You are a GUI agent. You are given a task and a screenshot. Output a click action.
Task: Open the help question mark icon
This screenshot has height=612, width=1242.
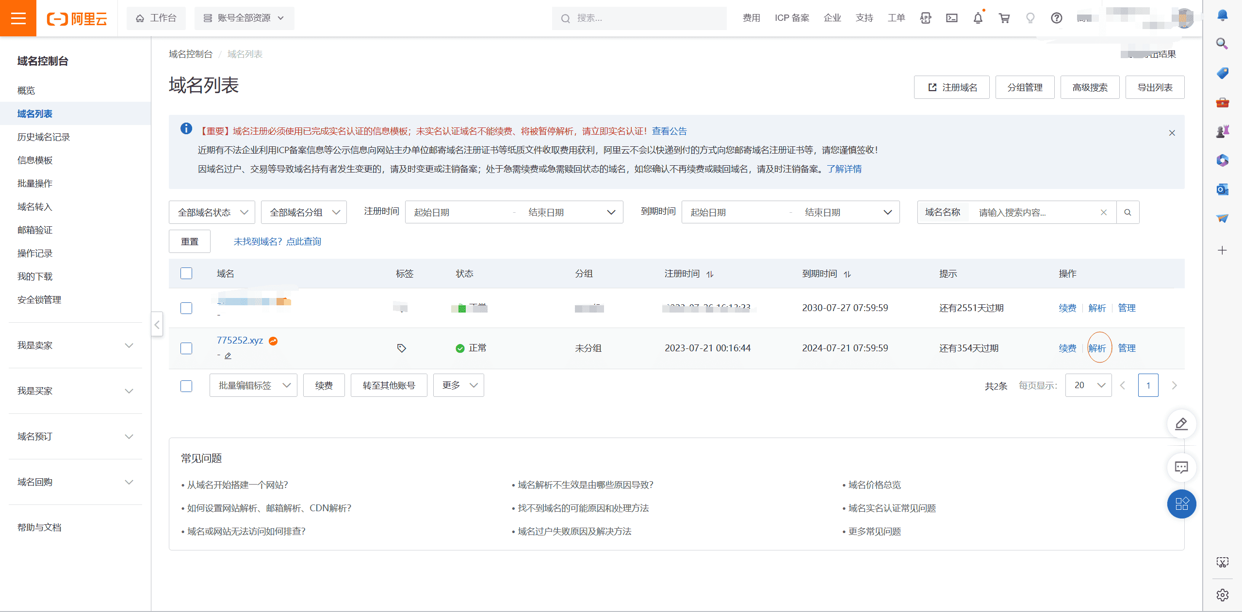pyautogui.click(x=1057, y=18)
